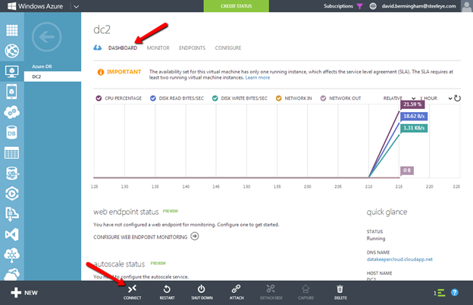Click the Restart icon
The width and height of the screenshot is (473, 305).
166,288
